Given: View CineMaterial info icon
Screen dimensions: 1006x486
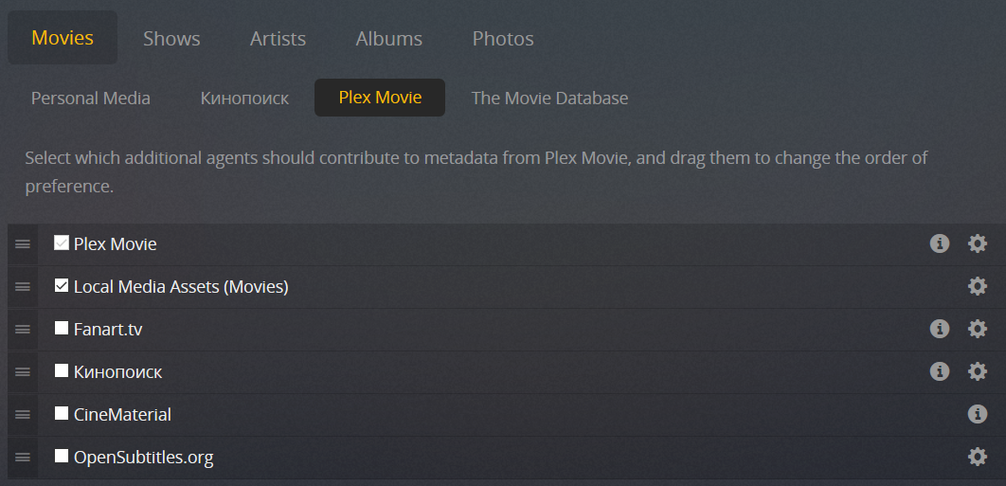Looking at the screenshot, I should click(978, 414).
